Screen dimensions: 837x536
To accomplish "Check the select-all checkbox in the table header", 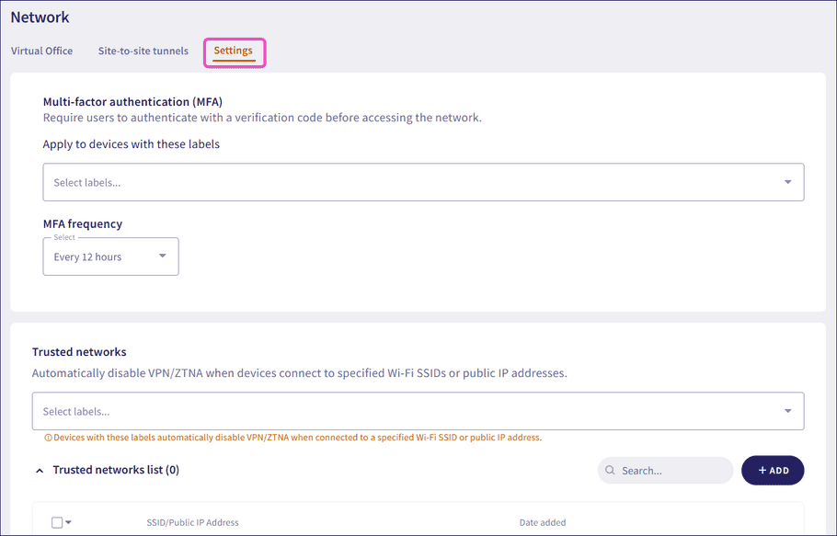I will [x=56, y=521].
